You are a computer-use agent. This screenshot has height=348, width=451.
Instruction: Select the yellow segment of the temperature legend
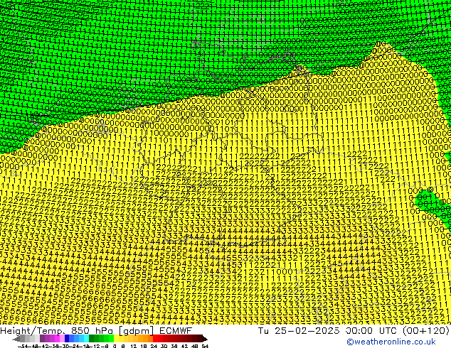pyautogui.click(x=116, y=338)
